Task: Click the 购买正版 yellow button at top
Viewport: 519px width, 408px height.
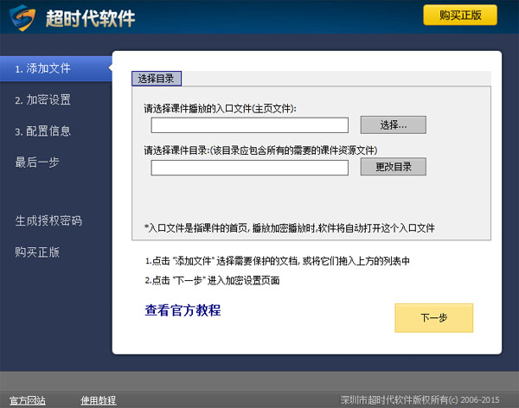Action: point(460,15)
